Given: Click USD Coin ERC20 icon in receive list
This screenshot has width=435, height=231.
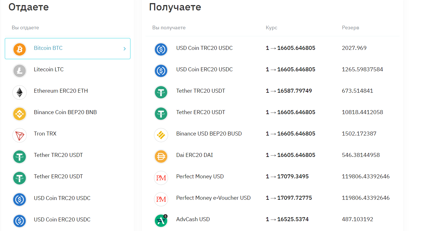Looking at the screenshot, I should pyautogui.click(x=161, y=71).
